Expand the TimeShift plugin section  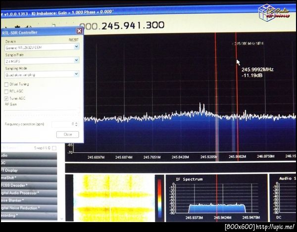coord(29,178)
